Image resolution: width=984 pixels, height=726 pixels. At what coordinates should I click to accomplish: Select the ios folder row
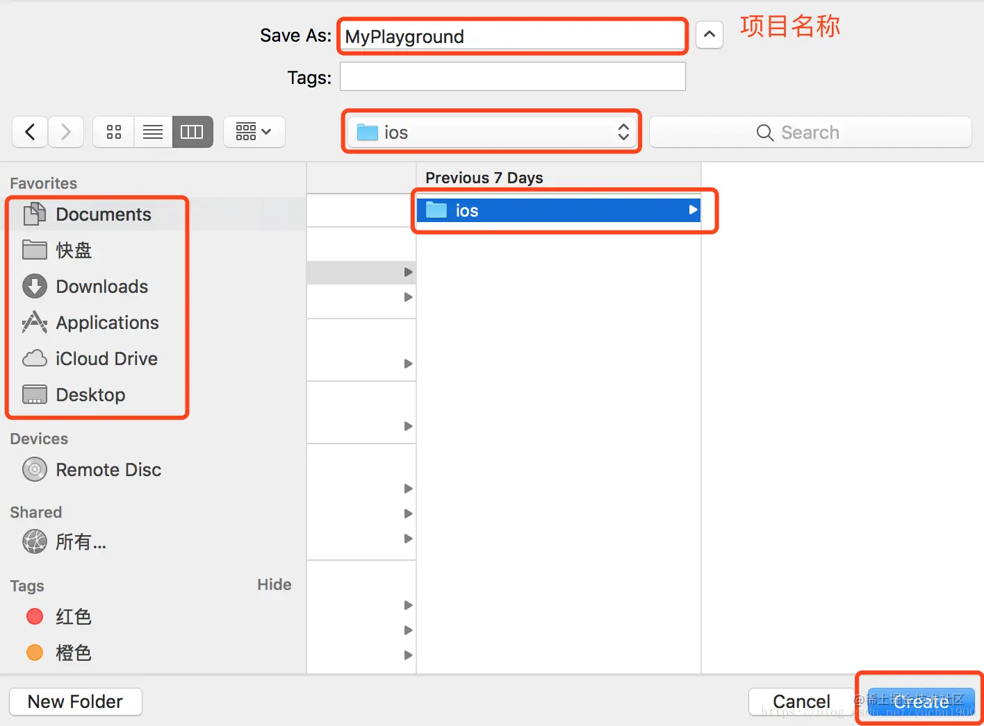click(x=559, y=210)
